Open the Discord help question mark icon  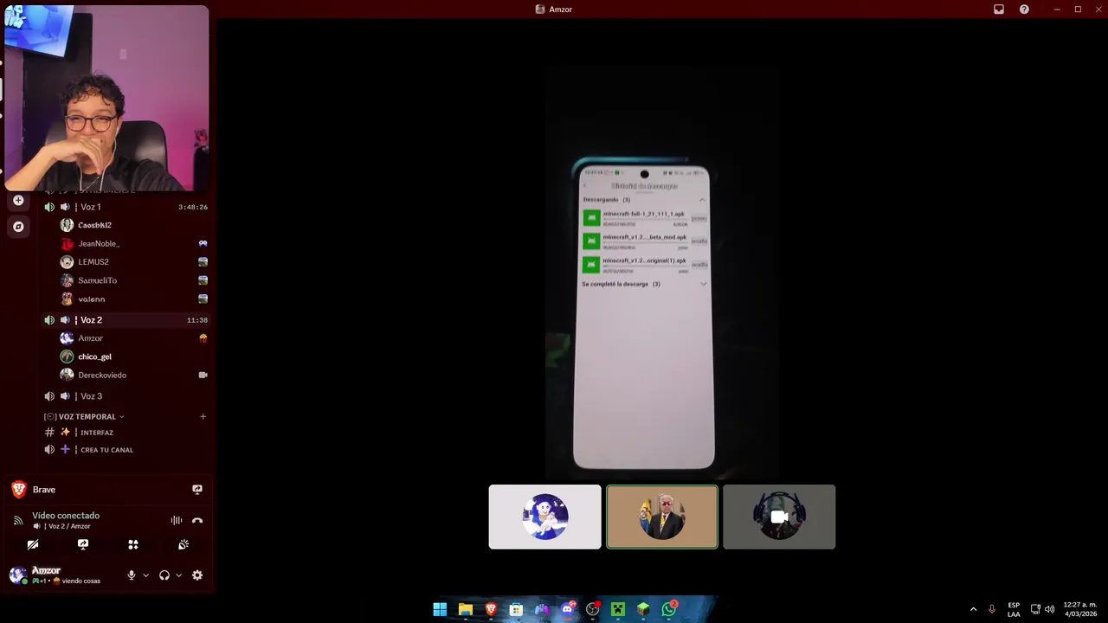[1024, 10]
